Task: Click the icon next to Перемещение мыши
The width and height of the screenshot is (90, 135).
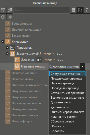Action: 8,103
